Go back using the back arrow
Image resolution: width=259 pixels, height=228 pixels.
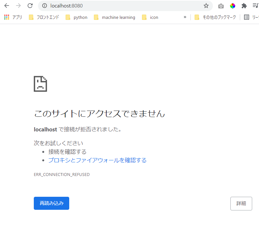[x=6, y=6]
